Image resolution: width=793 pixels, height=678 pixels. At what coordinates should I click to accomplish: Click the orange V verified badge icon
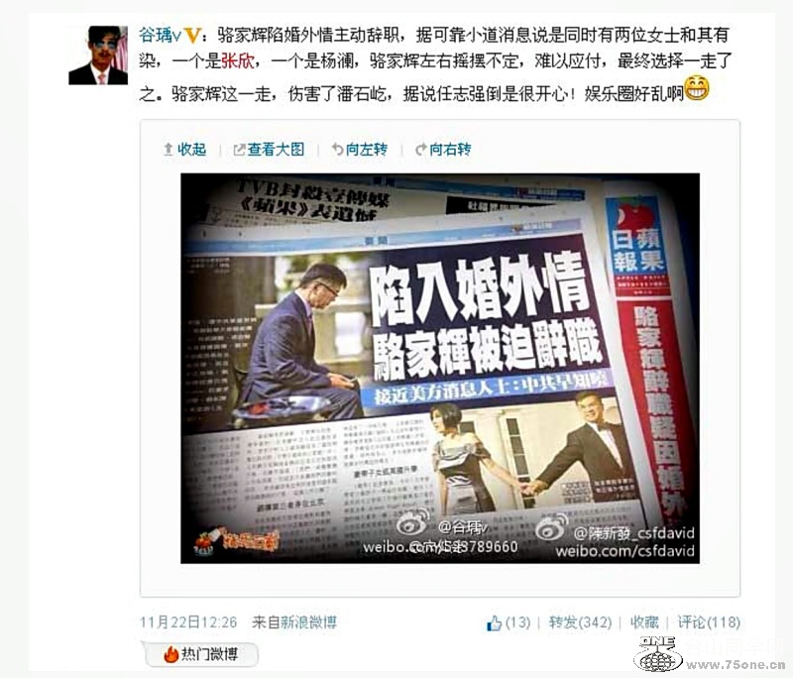(x=193, y=36)
